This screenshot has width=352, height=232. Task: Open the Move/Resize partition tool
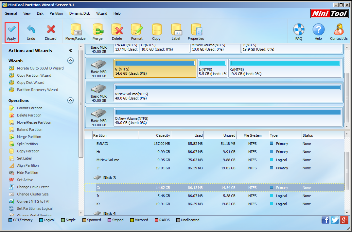pyautogui.click(x=76, y=32)
